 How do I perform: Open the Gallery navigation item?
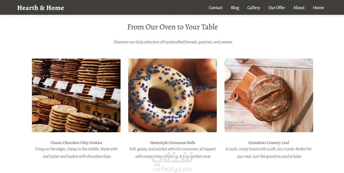[x=254, y=8]
